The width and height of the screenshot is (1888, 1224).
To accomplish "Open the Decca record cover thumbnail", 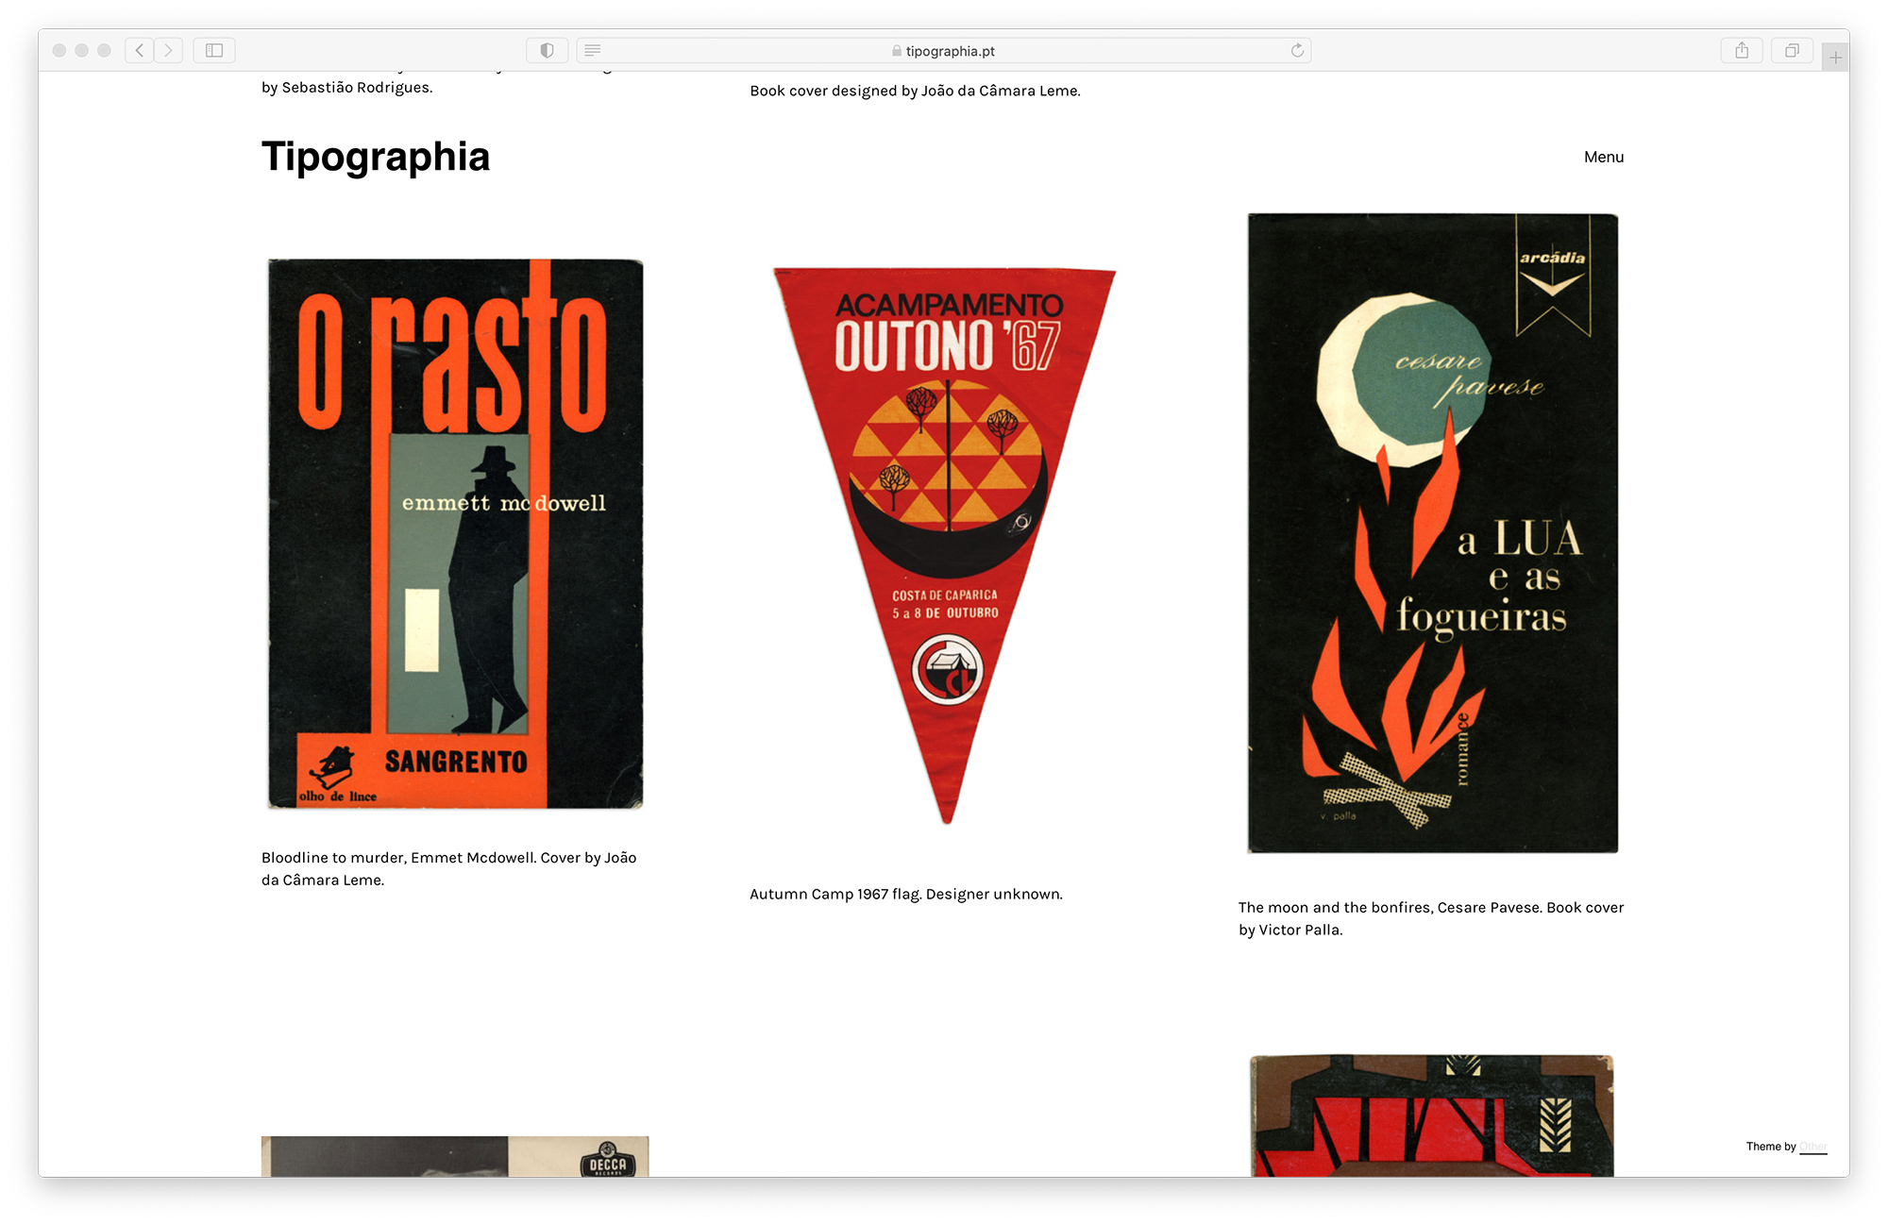I will 455,1156.
